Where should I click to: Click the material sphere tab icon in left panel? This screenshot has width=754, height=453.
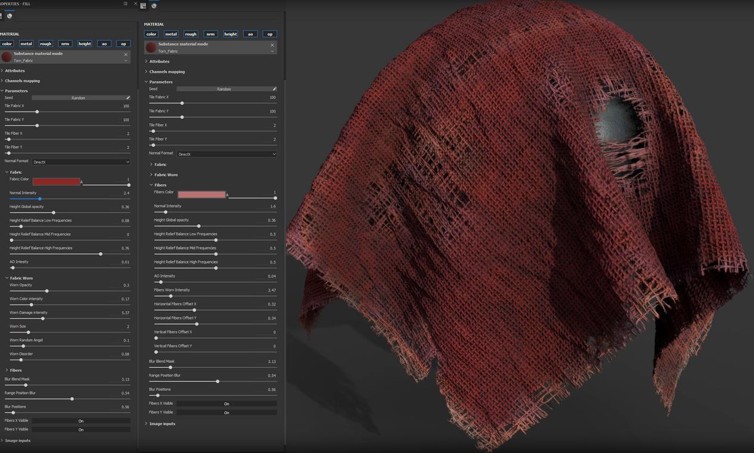(10, 16)
